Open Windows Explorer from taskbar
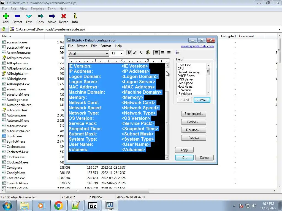The image size is (282, 211). (24, 206)
